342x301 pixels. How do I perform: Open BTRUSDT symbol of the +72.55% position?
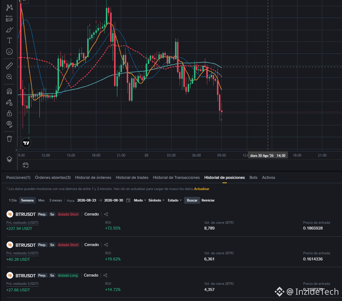(25, 214)
